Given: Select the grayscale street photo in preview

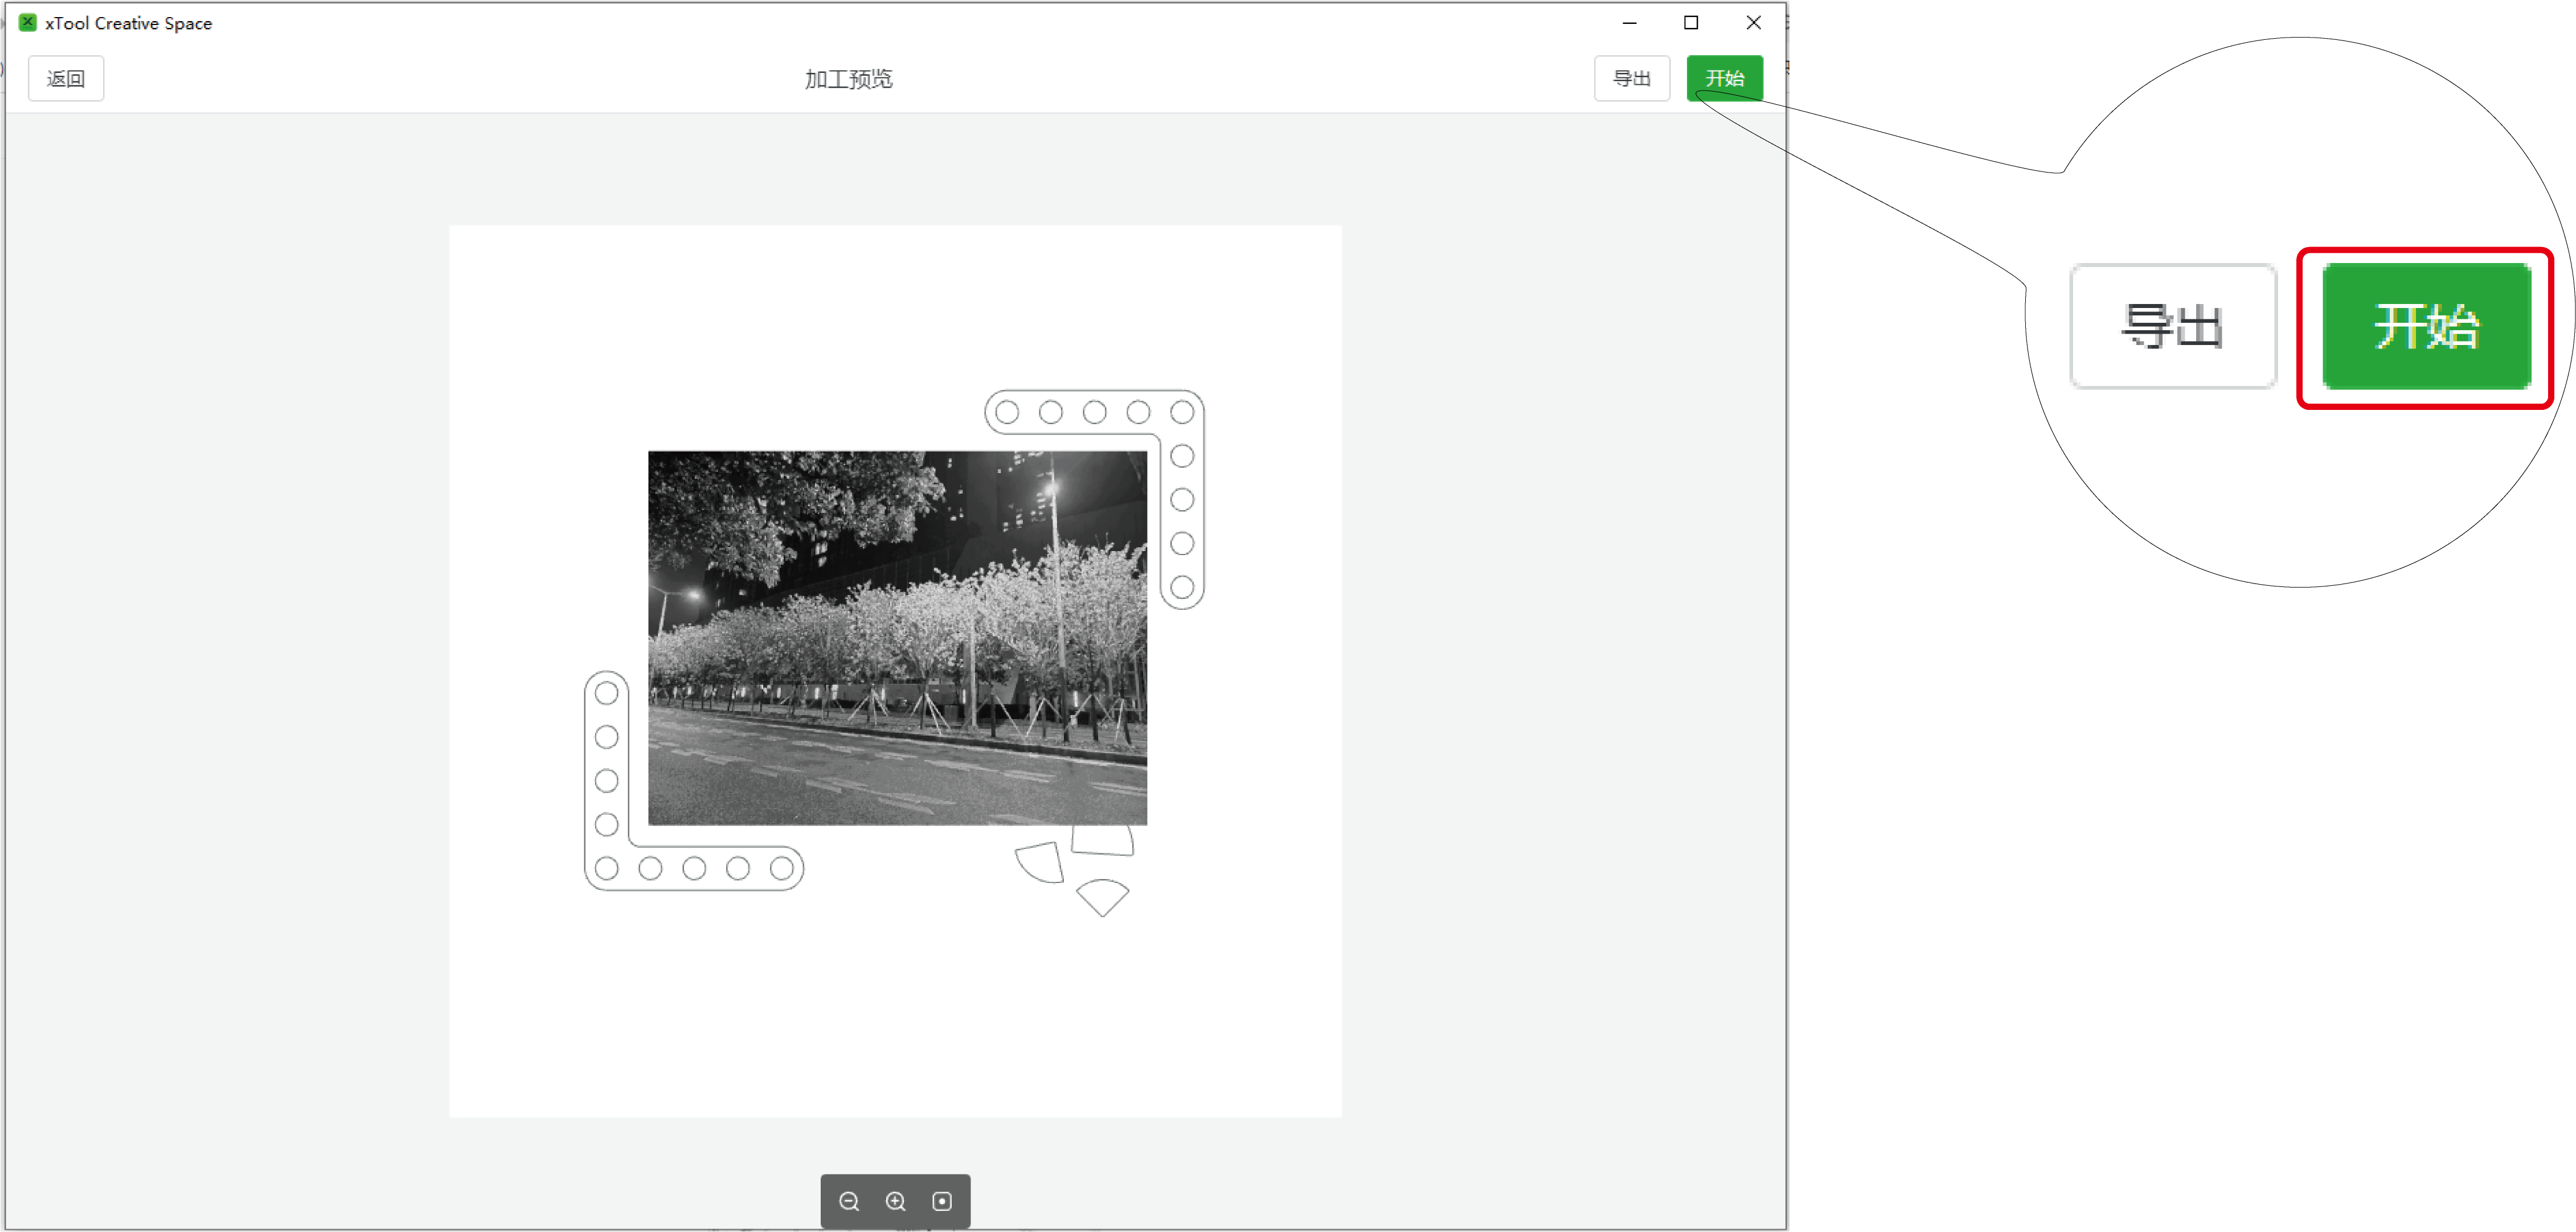Looking at the screenshot, I should coord(897,638).
